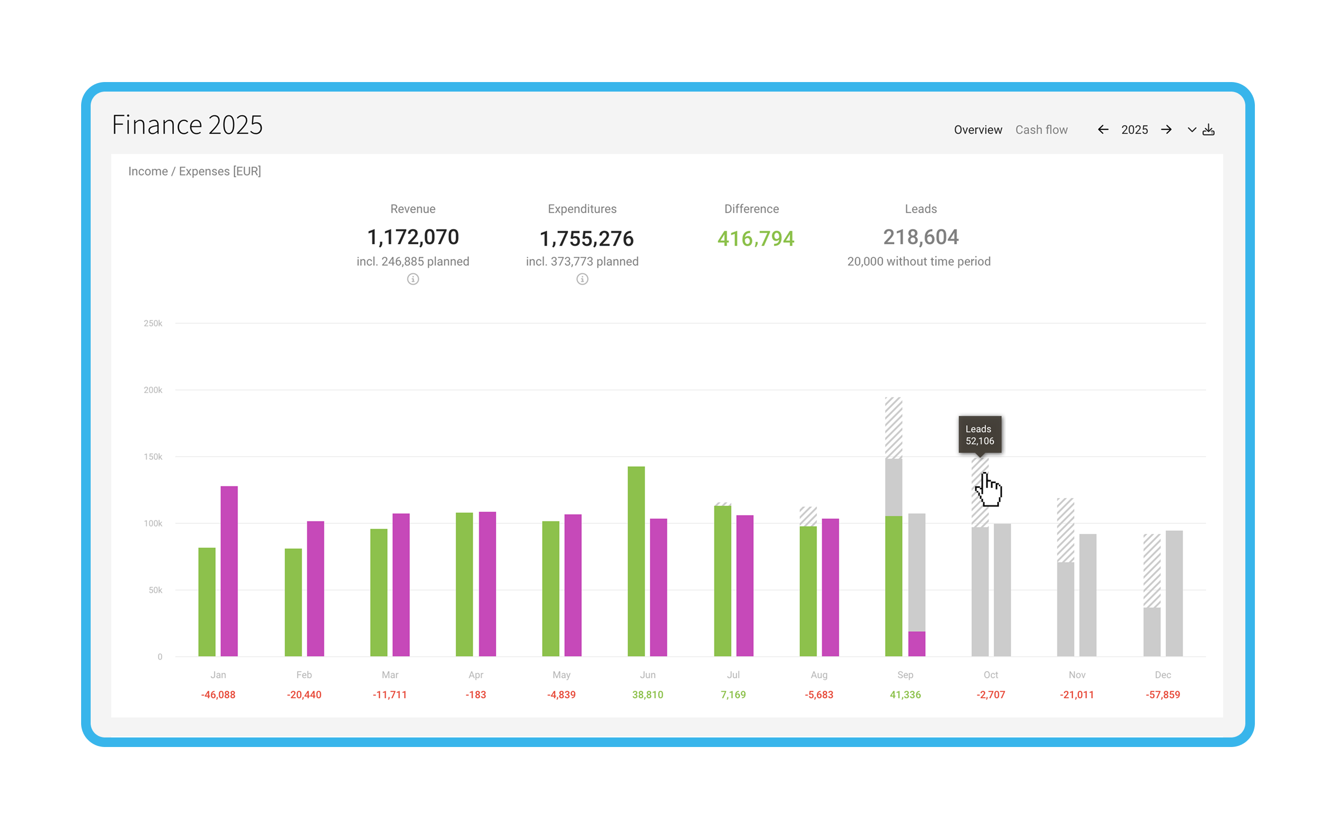Click the 2025 year selector
Viewport: 1336px width, 830px height.
click(1135, 130)
